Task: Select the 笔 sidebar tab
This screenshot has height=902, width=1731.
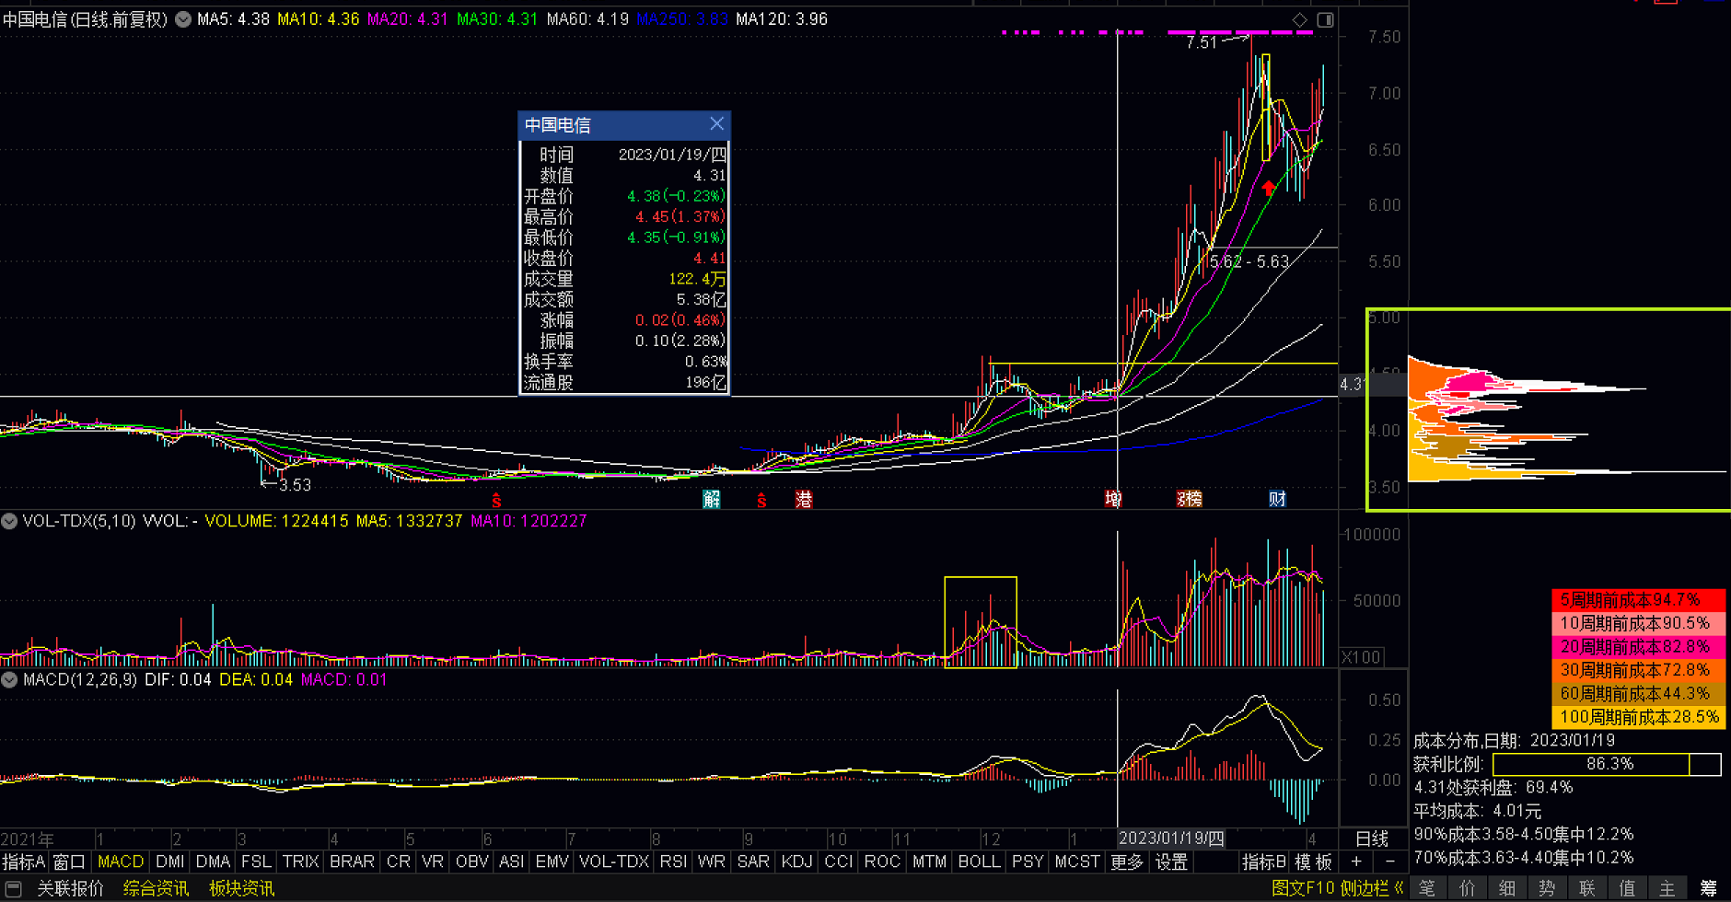Action: pos(1426,888)
